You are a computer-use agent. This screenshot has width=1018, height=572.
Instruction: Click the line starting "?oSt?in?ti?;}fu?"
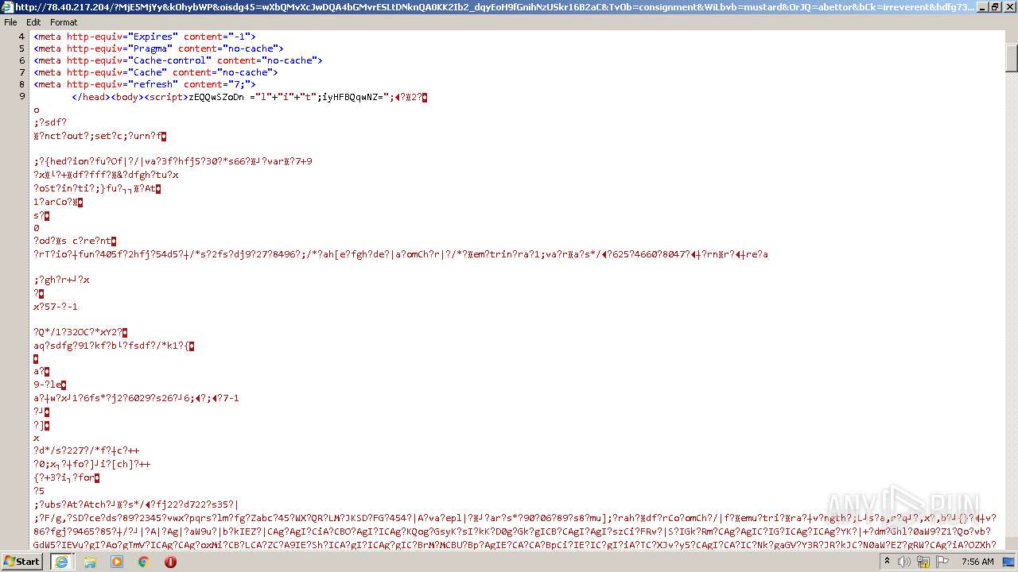(97, 188)
